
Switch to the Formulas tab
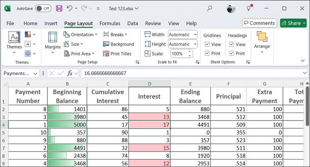tap(110, 23)
